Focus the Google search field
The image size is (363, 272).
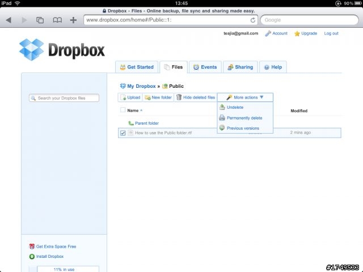tap(310, 20)
